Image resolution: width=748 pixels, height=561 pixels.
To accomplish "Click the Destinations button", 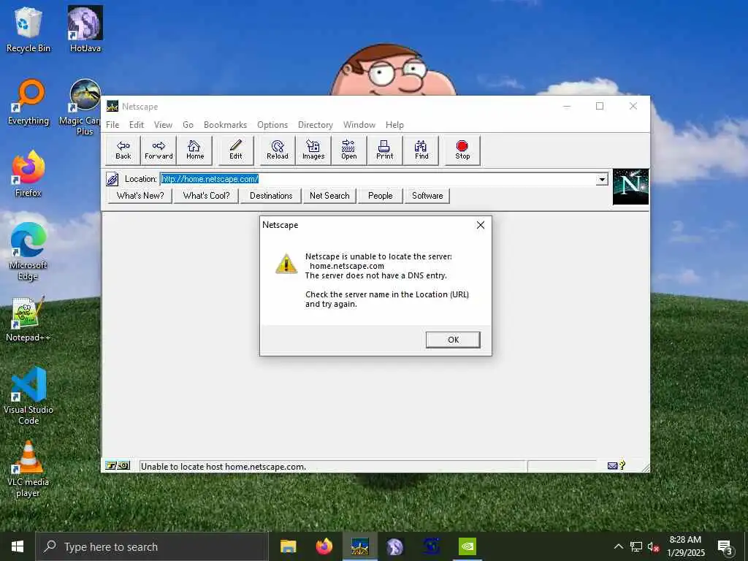I will [271, 196].
